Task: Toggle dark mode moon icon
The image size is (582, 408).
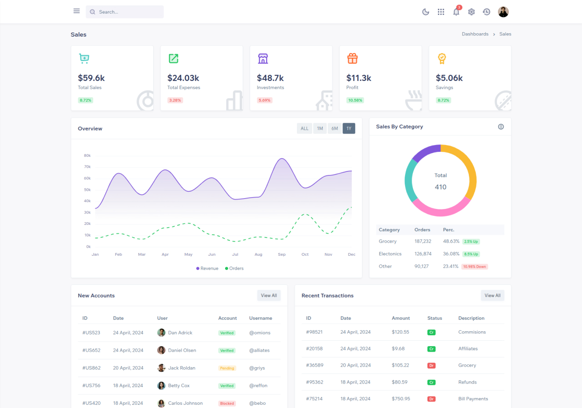Action: click(426, 12)
